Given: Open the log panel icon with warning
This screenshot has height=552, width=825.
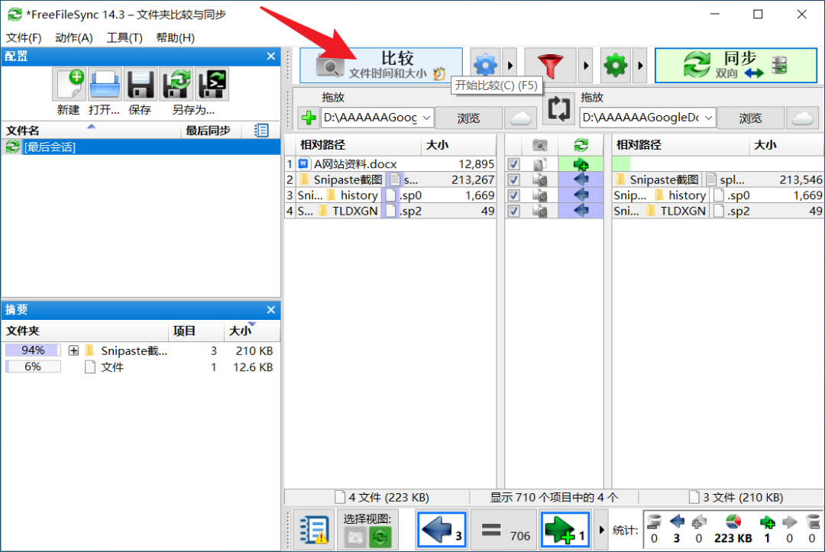Looking at the screenshot, I should coord(314,530).
